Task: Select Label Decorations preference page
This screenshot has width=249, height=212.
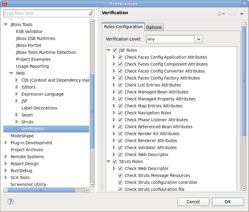Action: coord(39,108)
